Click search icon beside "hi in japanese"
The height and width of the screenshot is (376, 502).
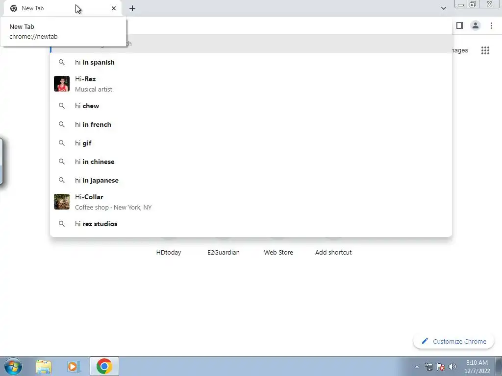point(62,180)
